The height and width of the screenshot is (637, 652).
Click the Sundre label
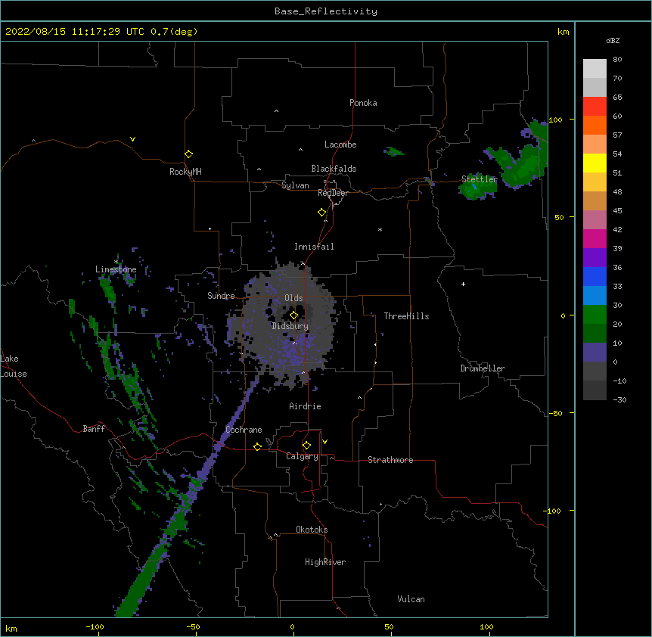(221, 296)
